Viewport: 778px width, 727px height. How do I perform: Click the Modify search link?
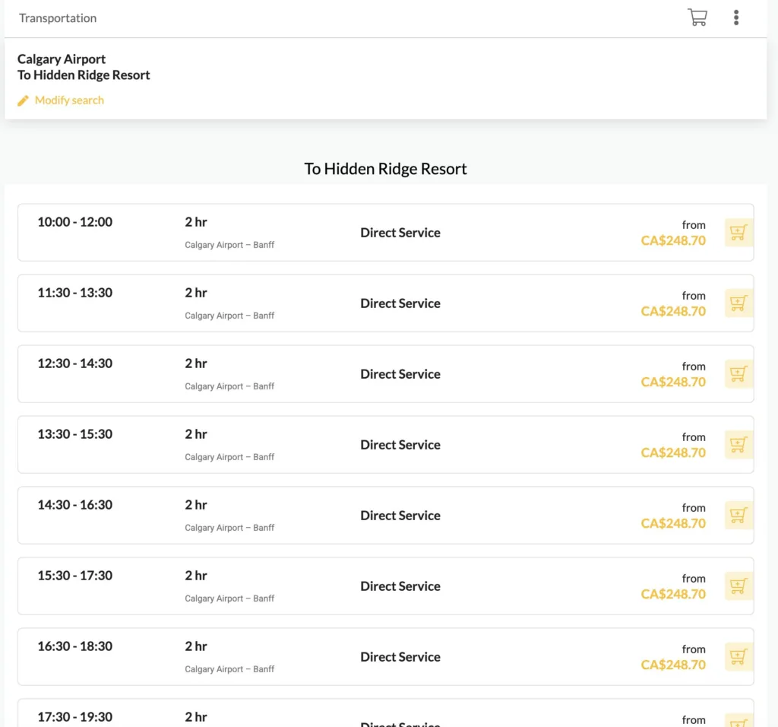coord(69,100)
